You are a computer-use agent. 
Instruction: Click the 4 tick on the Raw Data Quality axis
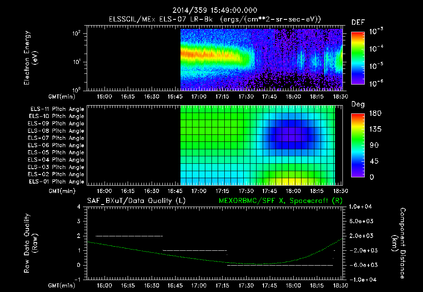pos(79,207)
